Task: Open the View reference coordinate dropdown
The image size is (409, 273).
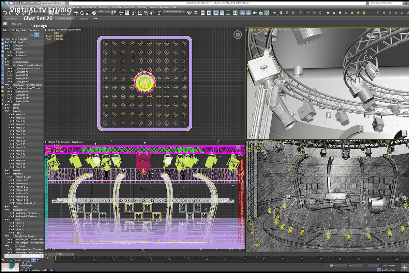Action: 104,11
